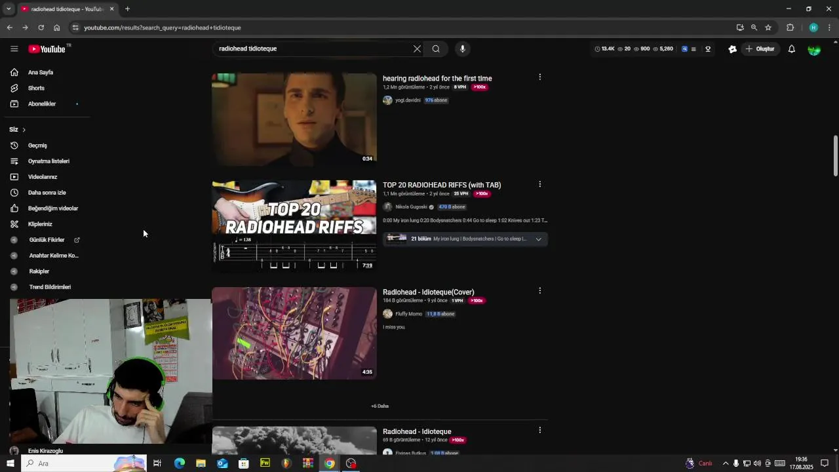839x472 pixels.
Task: Click the install app icon in address bar
Action: (740, 28)
